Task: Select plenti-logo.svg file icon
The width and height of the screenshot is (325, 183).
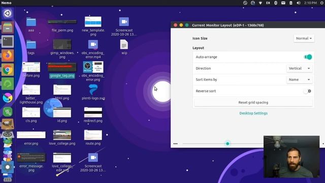Action: pos(93,89)
